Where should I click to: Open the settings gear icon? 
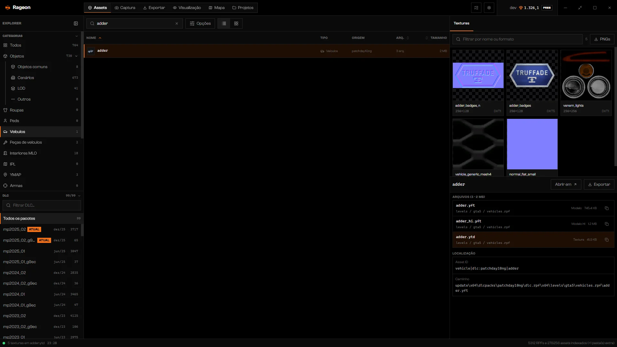coord(489,8)
